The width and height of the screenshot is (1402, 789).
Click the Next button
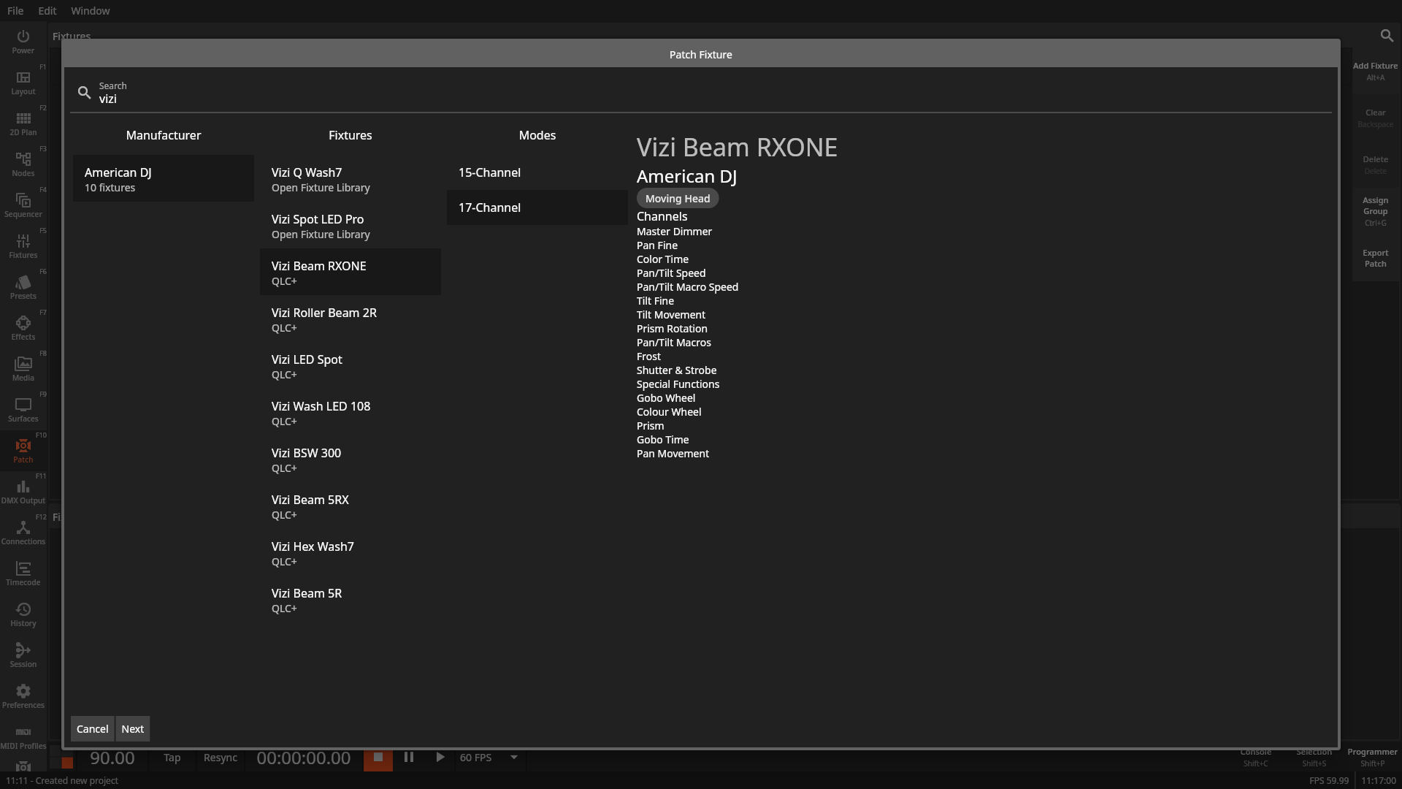[x=132, y=728]
